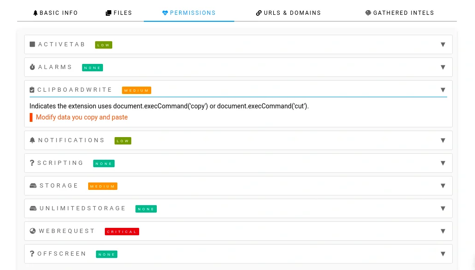Expand the UNLIMITEDSTORAGE permission arrow

[443, 208]
